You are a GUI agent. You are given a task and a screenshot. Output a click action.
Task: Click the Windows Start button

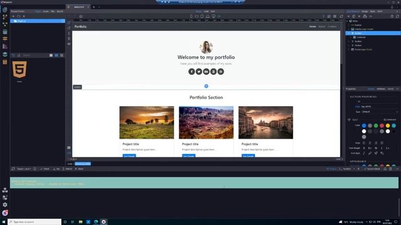[x=4, y=222]
